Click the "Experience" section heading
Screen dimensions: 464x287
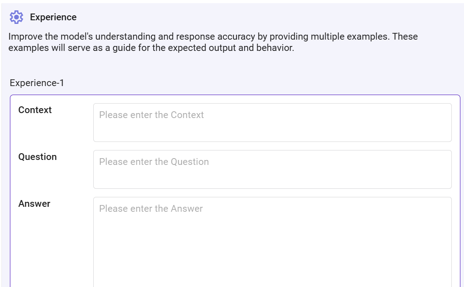pyautogui.click(x=53, y=17)
